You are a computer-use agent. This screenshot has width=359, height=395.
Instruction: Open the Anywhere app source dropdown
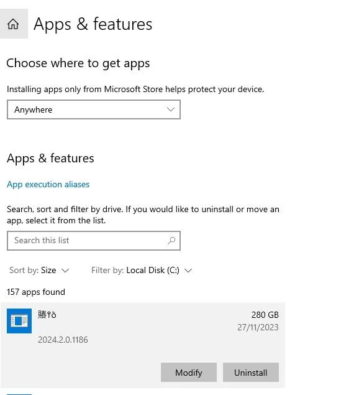tap(94, 109)
